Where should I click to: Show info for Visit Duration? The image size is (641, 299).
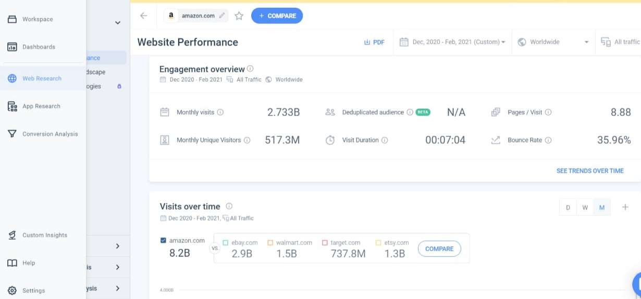pyautogui.click(x=385, y=140)
